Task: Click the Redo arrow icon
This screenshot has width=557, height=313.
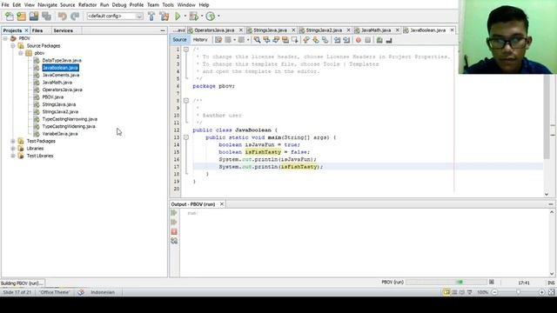Action: 75,16
